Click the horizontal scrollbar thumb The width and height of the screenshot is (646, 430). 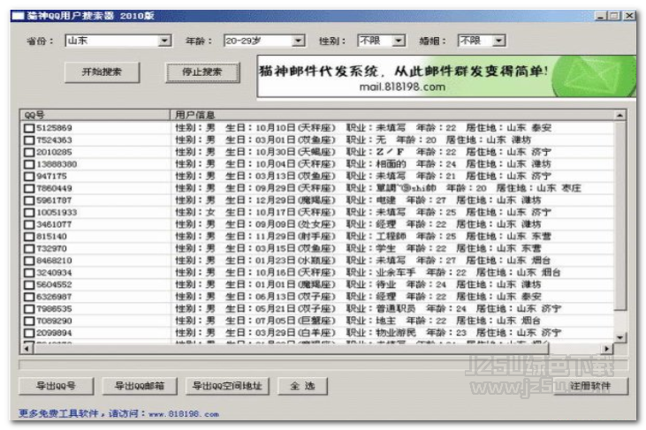(292, 349)
